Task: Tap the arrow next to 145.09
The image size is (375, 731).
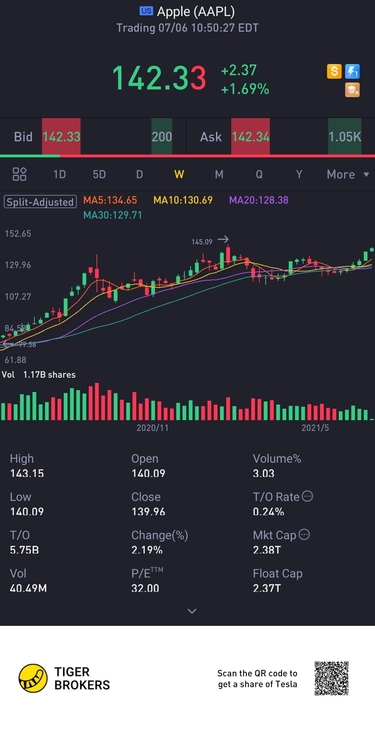Action: point(223,239)
